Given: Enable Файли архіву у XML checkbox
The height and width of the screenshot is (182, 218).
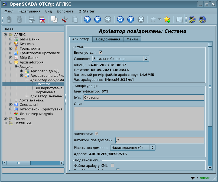Looking at the screenshot, I should tap(113, 165).
